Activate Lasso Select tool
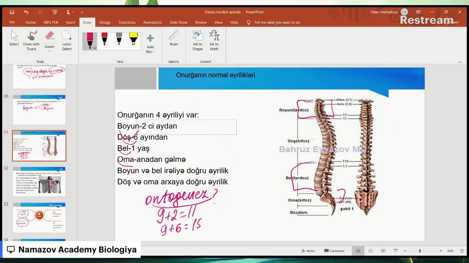 point(67,41)
